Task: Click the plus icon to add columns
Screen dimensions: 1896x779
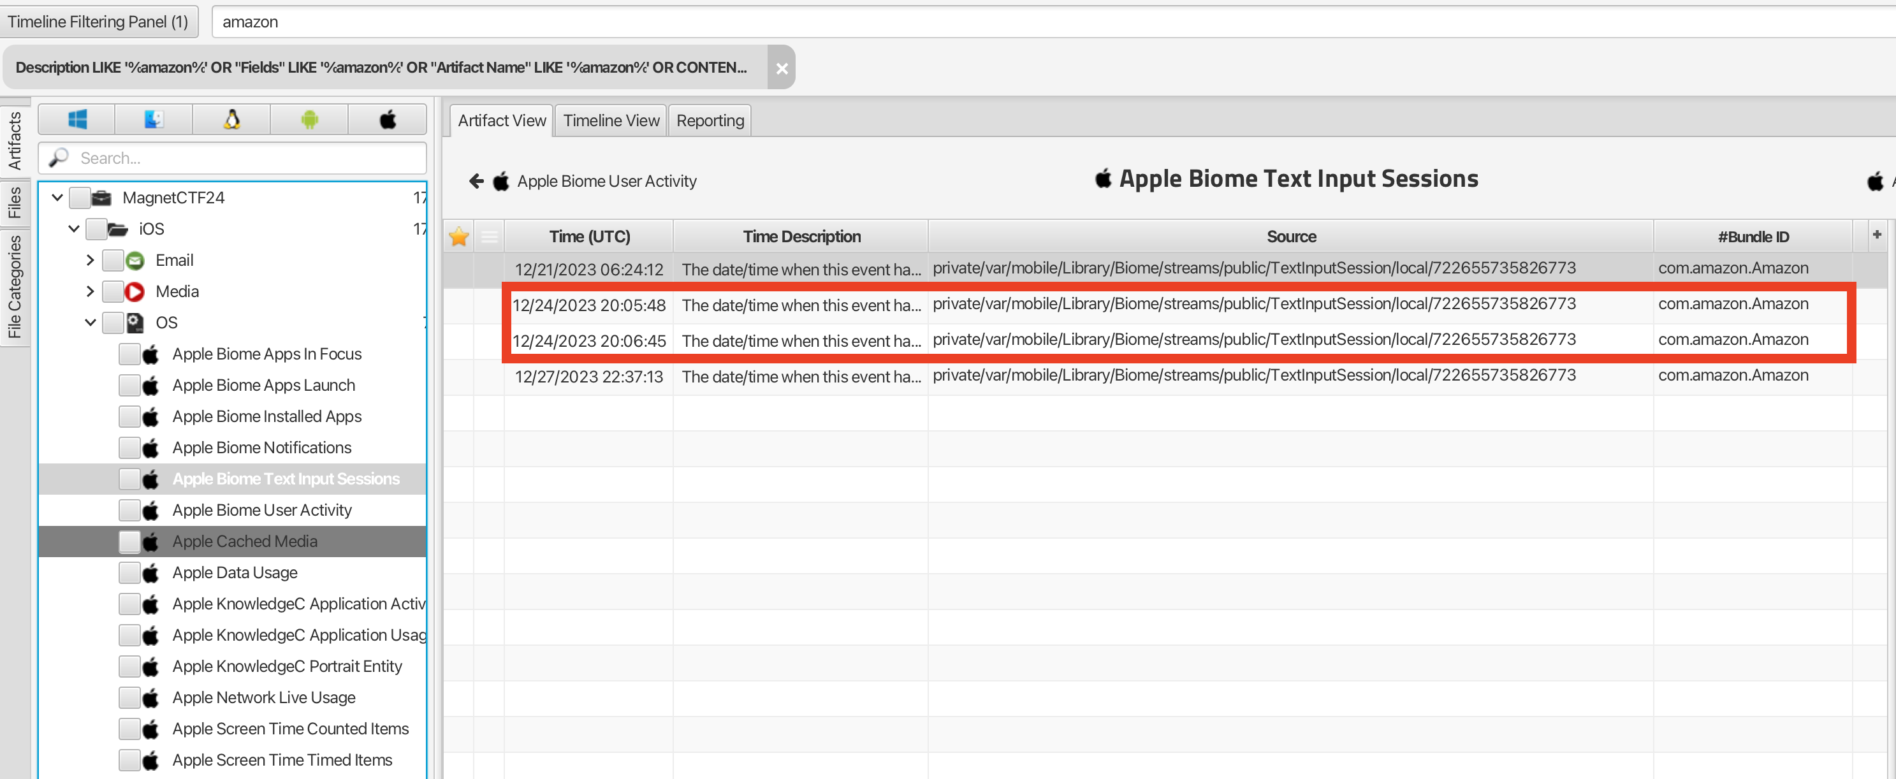Action: (1876, 234)
